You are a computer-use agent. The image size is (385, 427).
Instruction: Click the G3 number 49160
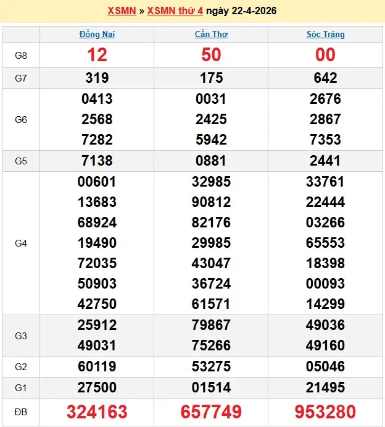(325, 345)
